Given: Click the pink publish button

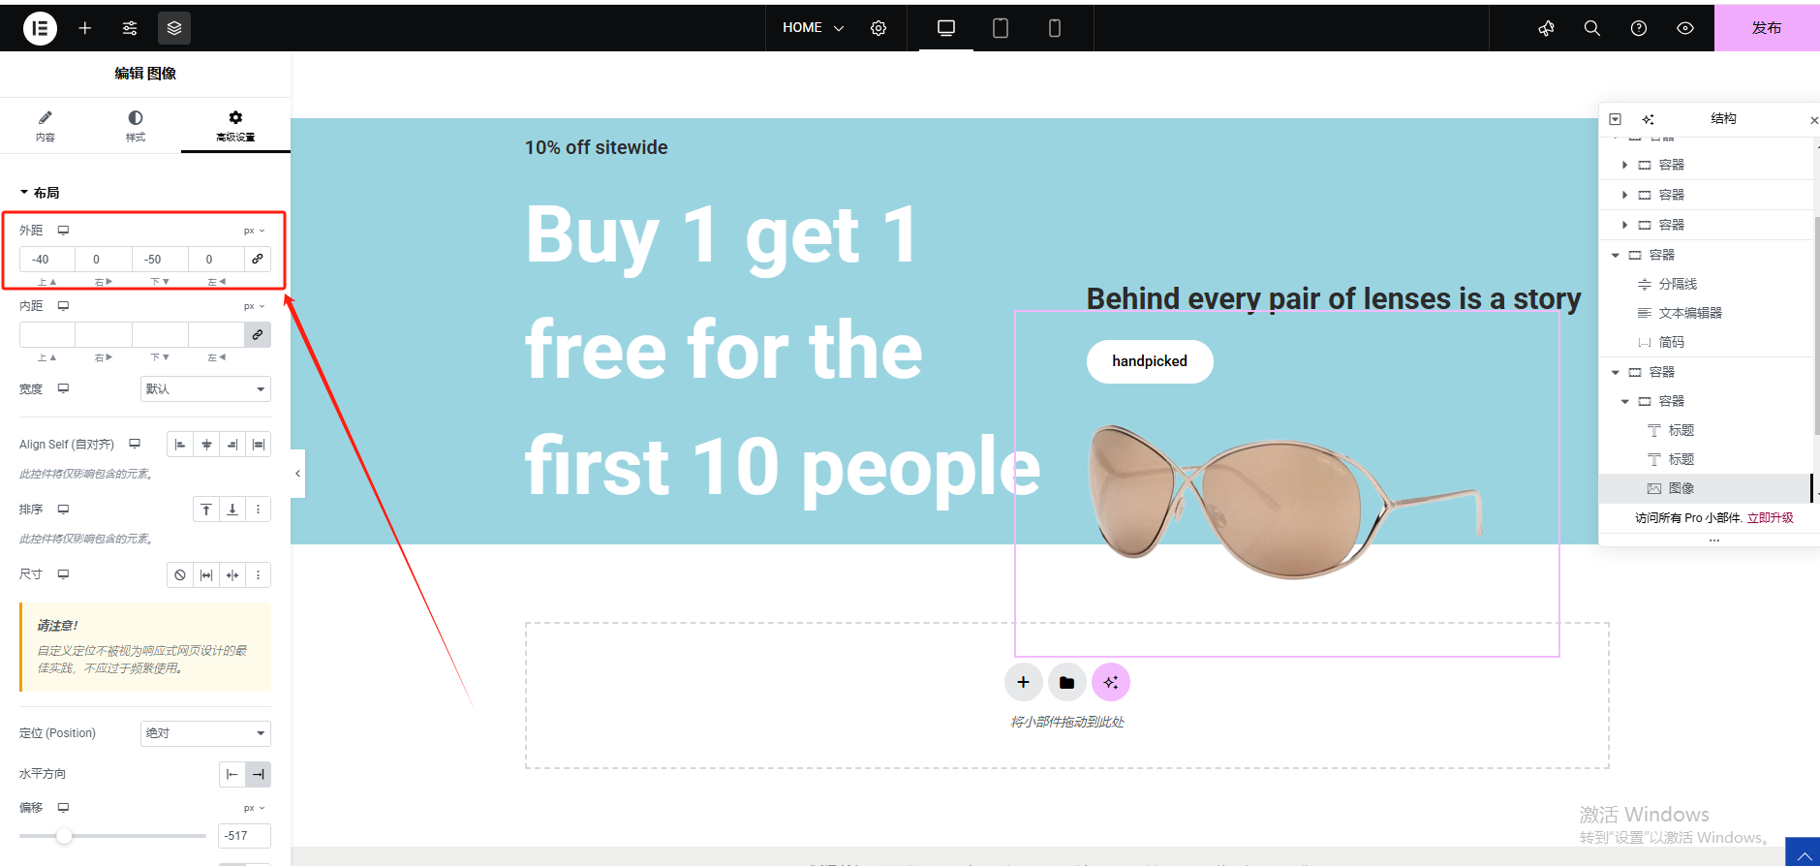Looking at the screenshot, I should tap(1767, 28).
